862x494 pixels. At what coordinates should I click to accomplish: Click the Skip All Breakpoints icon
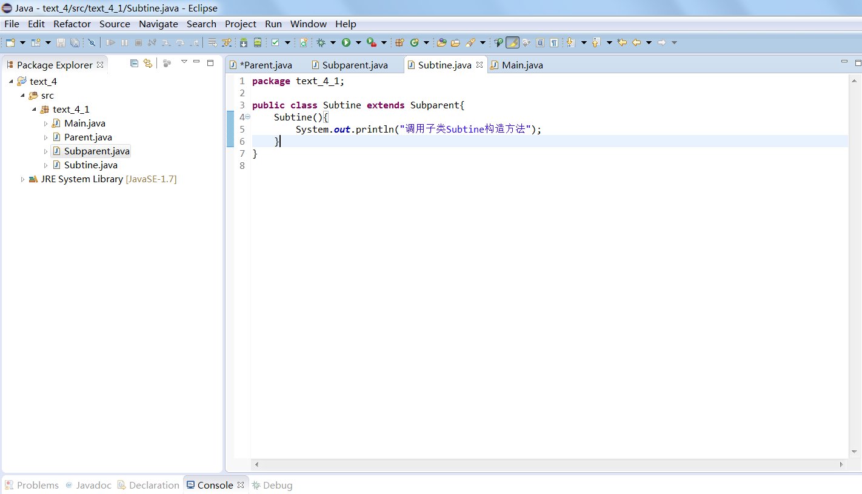[x=92, y=42]
